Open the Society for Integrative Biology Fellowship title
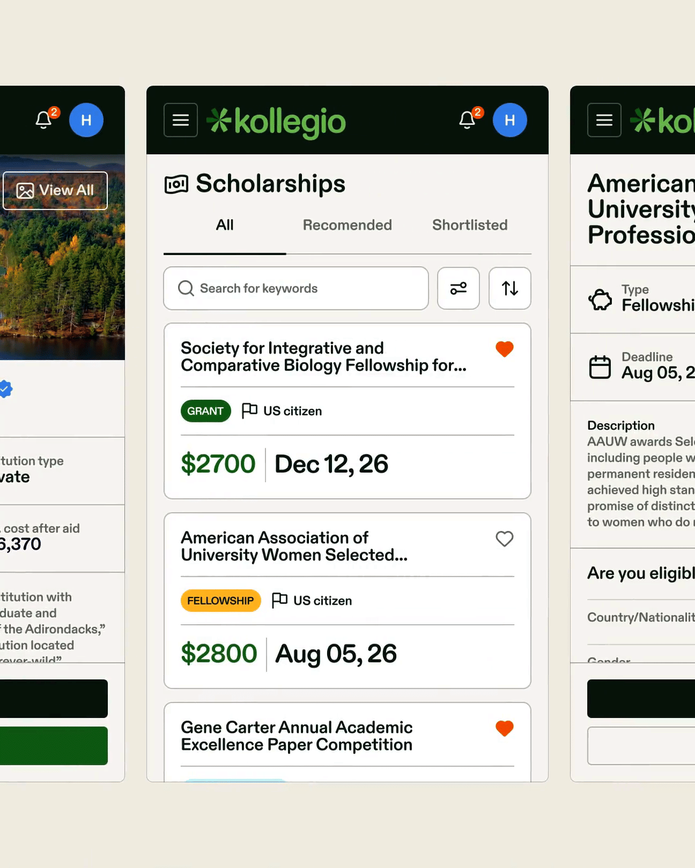This screenshot has width=695, height=868. [323, 357]
